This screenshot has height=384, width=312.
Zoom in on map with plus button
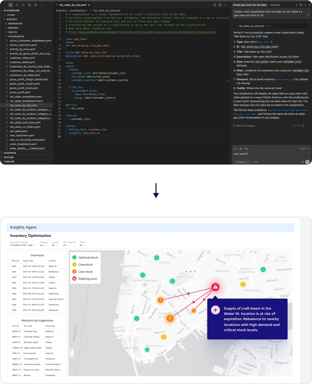[72, 351]
